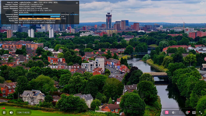Close the stats for nerds panel
The height and width of the screenshot is (116, 206).
coord(77,3)
